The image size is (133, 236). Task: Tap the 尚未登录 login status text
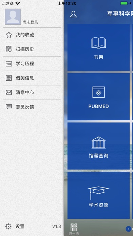(x=30, y=22)
